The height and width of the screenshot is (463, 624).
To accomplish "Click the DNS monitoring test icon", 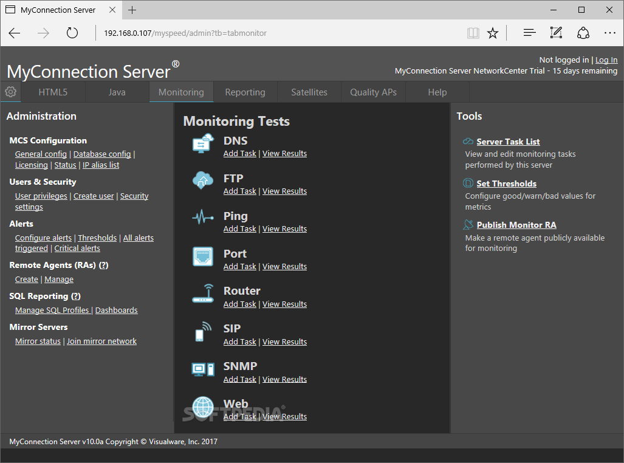I will point(203,144).
